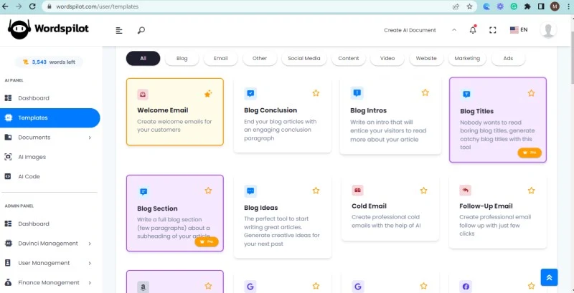Select the All filter tab
Image resolution: width=574 pixels, height=293 pixels.
(143, 59)
